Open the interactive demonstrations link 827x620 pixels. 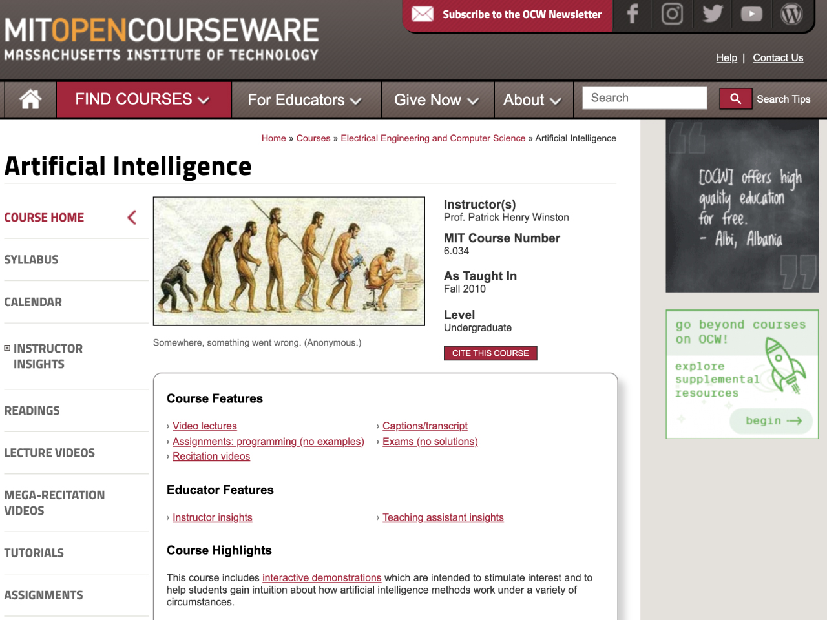[x=322, y=577]
